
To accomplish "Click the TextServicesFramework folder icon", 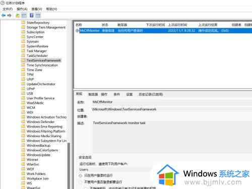I will click(23, 60).
